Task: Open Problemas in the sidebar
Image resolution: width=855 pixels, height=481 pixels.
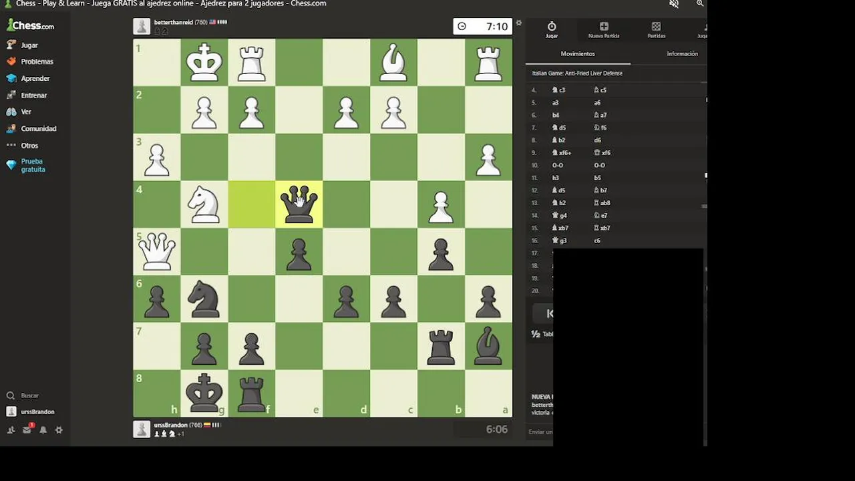Action: tap(30, 61)
